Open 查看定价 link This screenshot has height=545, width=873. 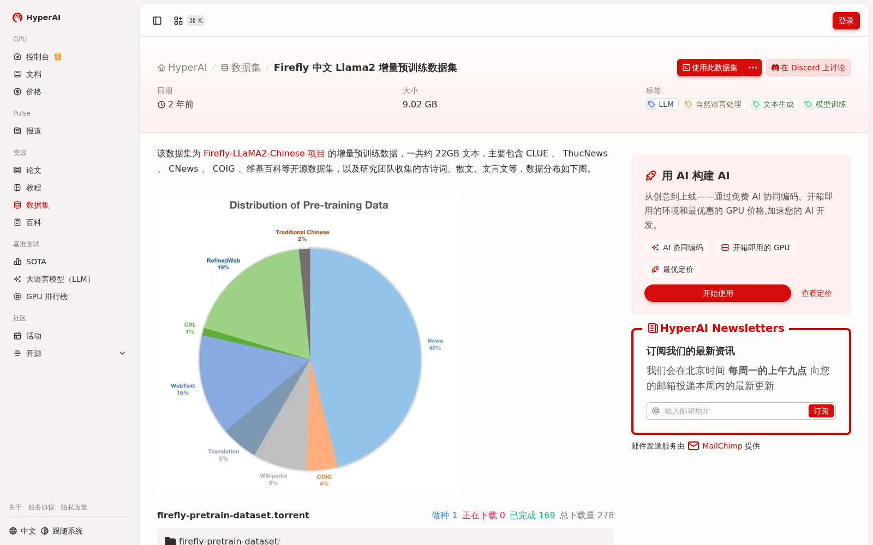click(816, 293)
